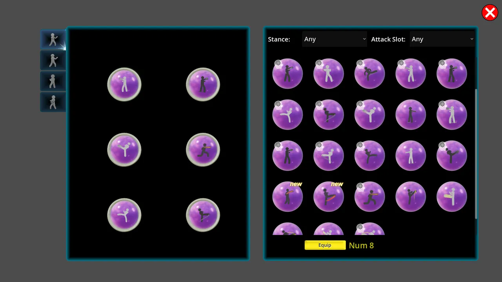Click gear badge on lunging punch inventory orb
502x282 pixels.
[x=360, y=186]
